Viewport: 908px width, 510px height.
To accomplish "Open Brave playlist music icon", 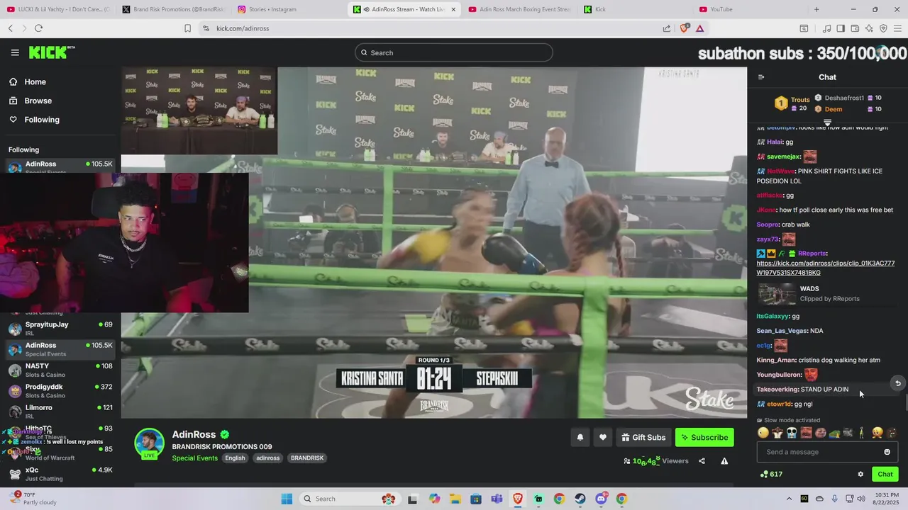I will (x=826, y=28).
